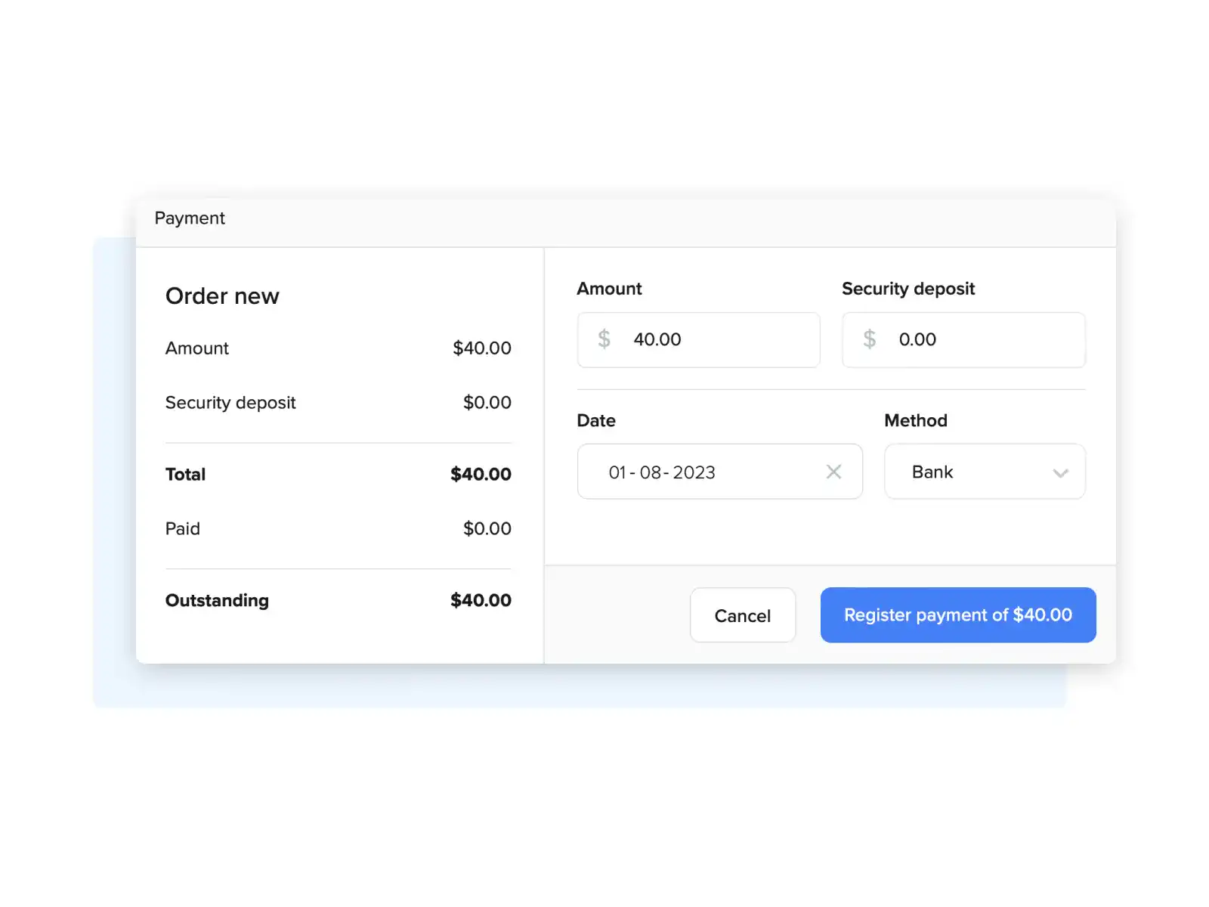The height and width of the screenshot is (907, 1209).
Task: Select the Bank payment method dropdown
Action: [x=985, y=472]
